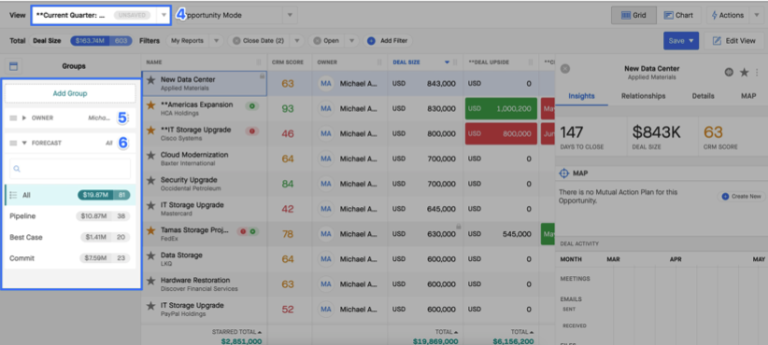Viewport: 768px width, 345px height.
Task: Click the NAME column drag handle
Action: coord(259,62)
